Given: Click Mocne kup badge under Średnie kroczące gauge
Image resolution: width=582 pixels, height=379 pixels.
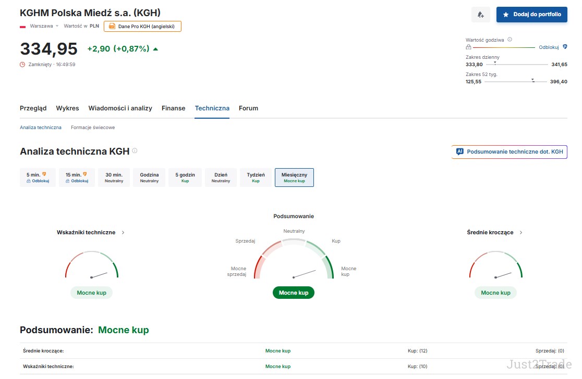Looking at the screenshot, I should click(x=495, y=293).
